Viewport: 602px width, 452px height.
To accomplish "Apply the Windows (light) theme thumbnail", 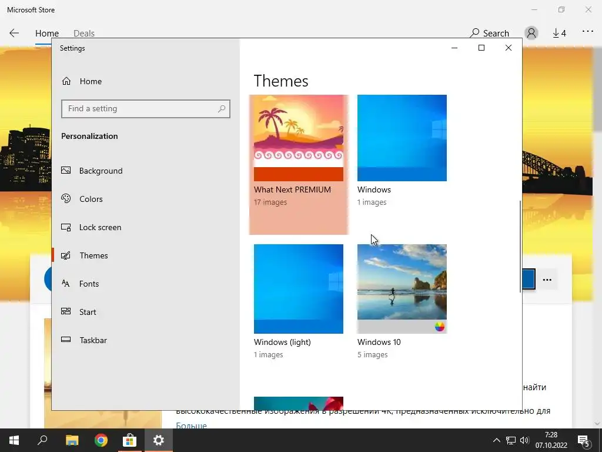I will click(298, 288).
